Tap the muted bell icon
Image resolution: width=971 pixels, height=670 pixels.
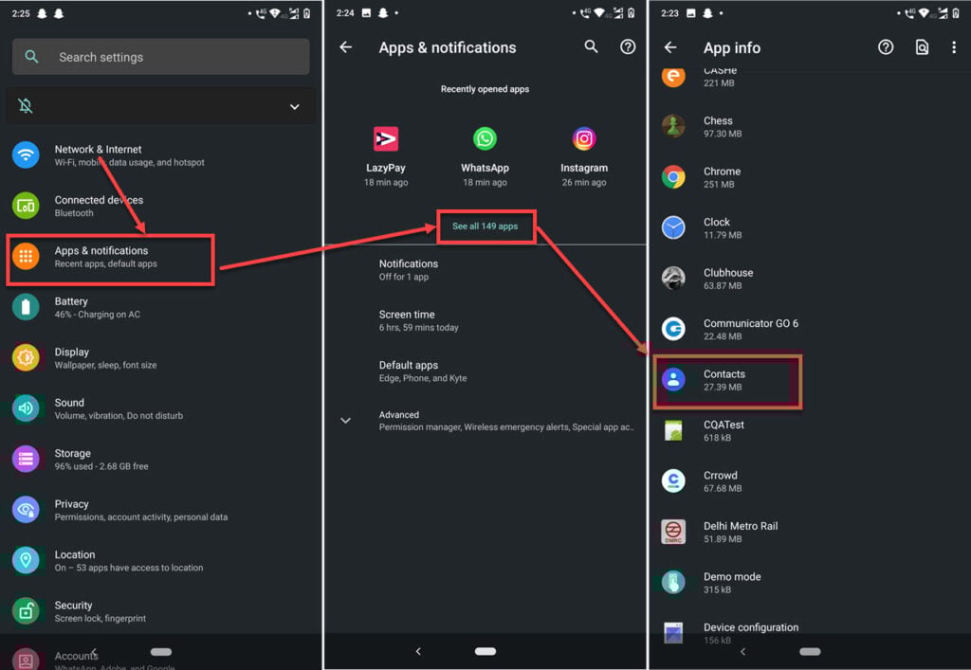tap(26, 106)
